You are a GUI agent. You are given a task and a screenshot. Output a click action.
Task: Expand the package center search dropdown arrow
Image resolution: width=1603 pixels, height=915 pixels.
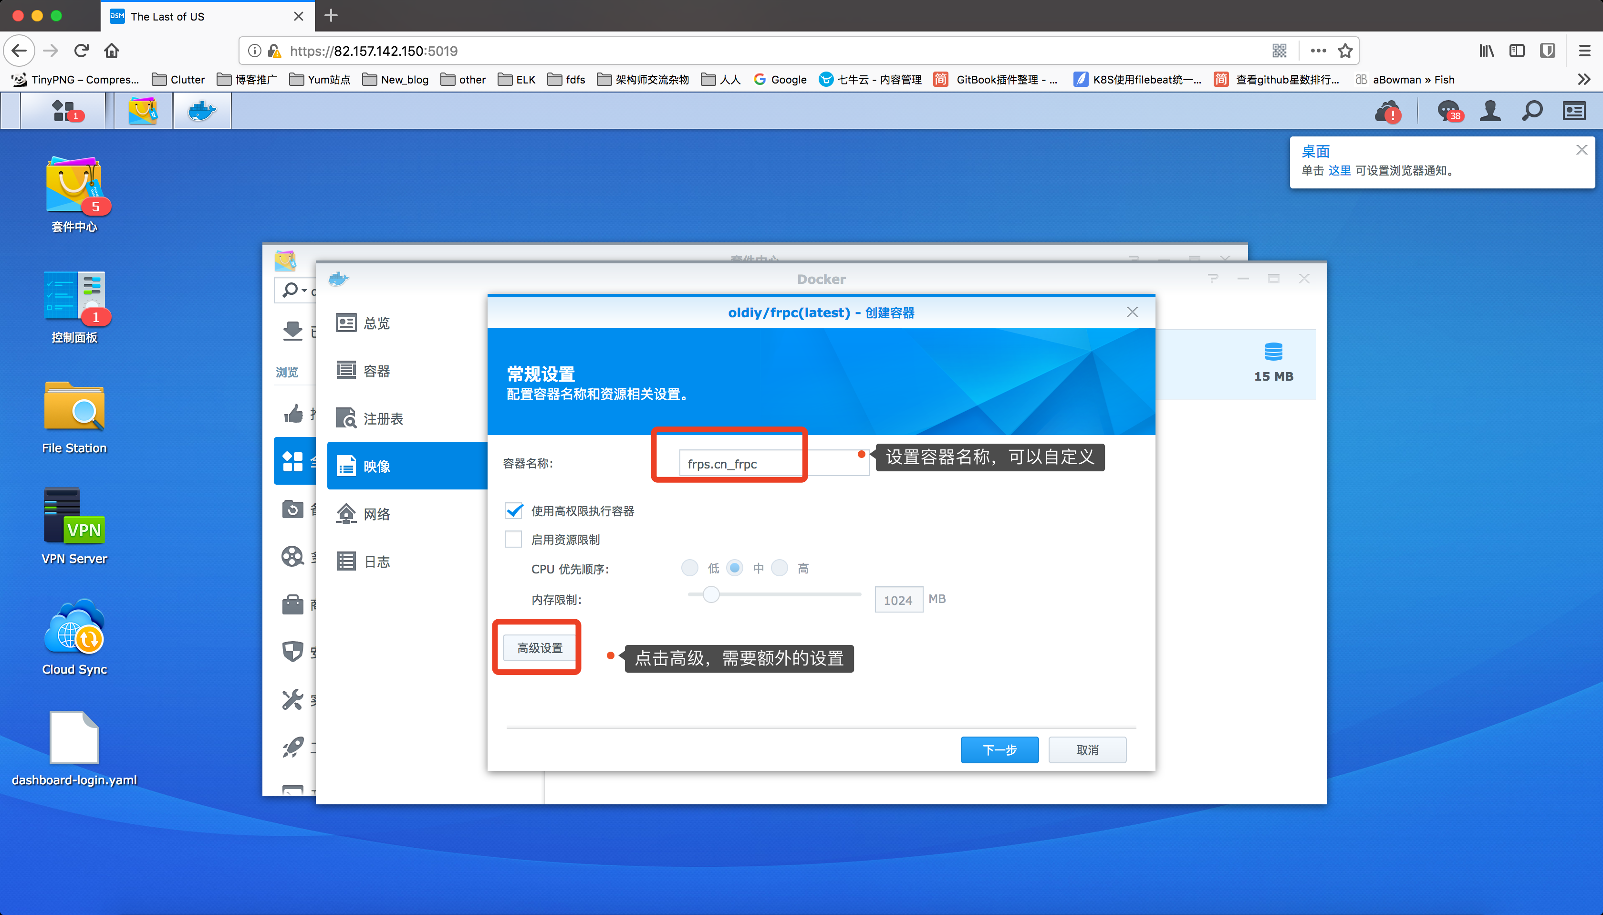(304, 291)
